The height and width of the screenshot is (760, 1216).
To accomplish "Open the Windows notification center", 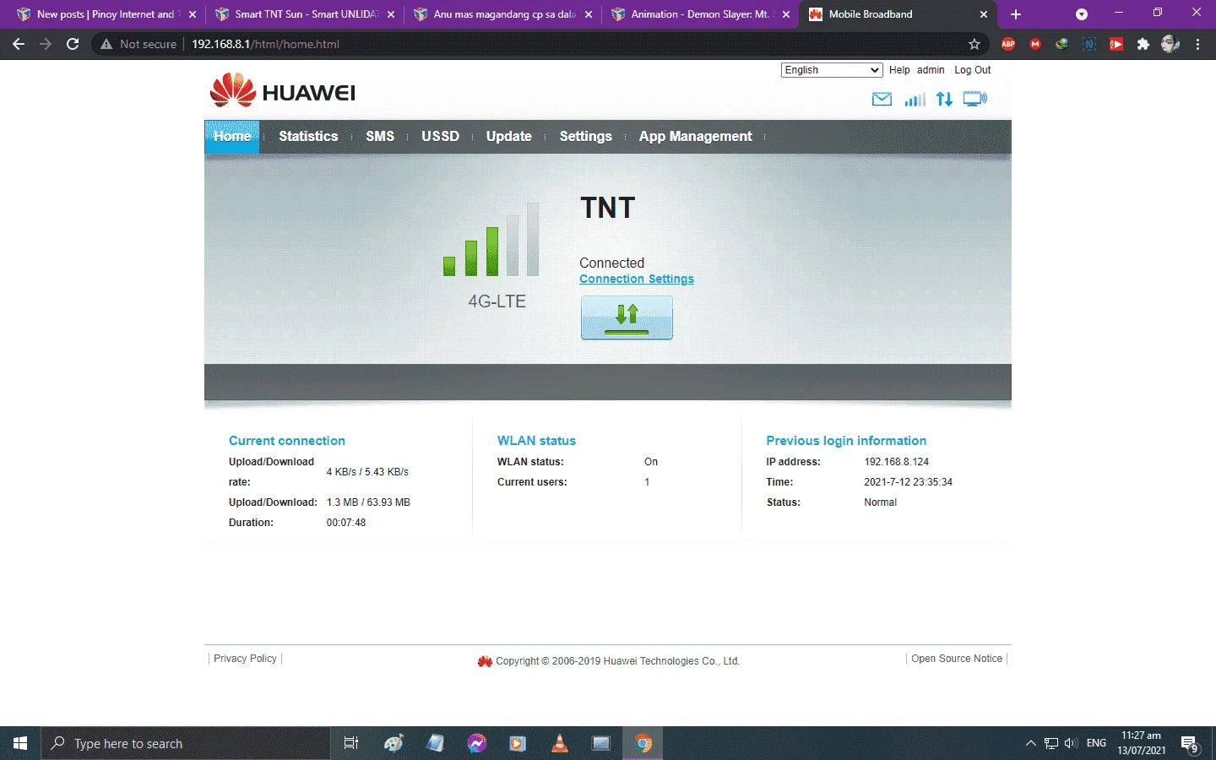I will pyautogui.click(x=1191, y=744).
